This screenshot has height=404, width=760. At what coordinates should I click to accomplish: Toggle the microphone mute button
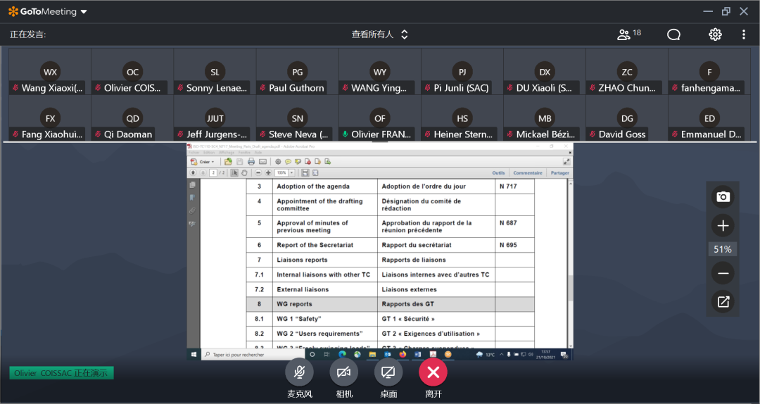(299, 372)
